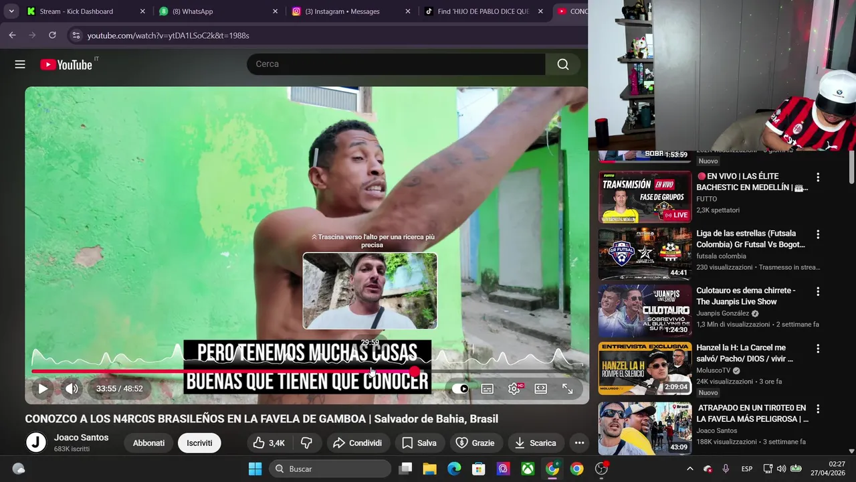Open options for Culotauro video
Viewport: 856px width, 482px height.
817,292
